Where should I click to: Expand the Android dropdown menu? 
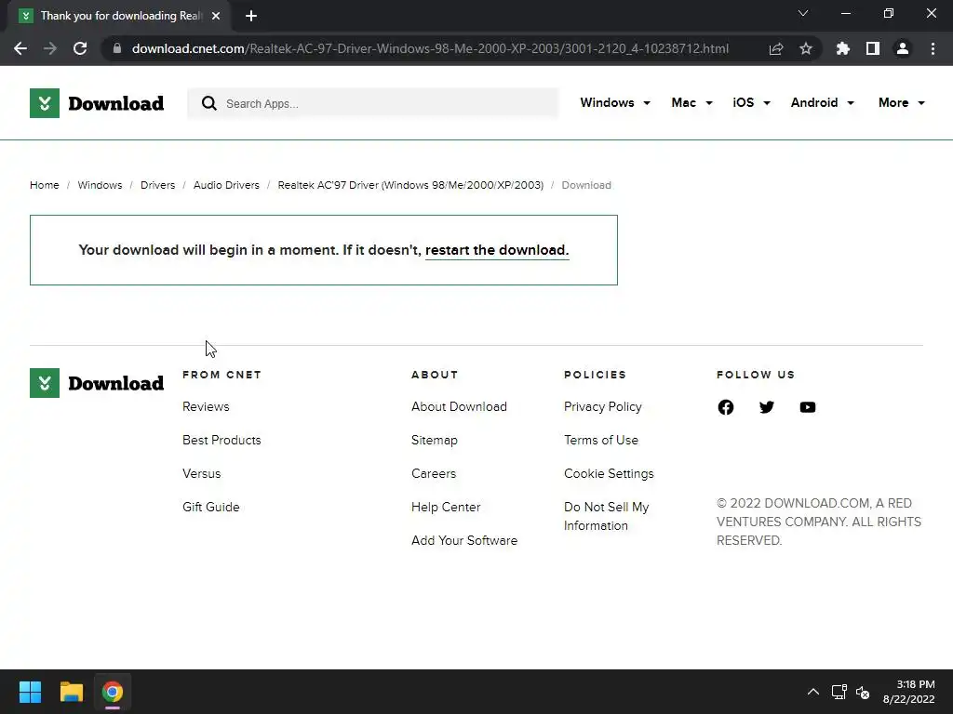[x=823, y=102]
